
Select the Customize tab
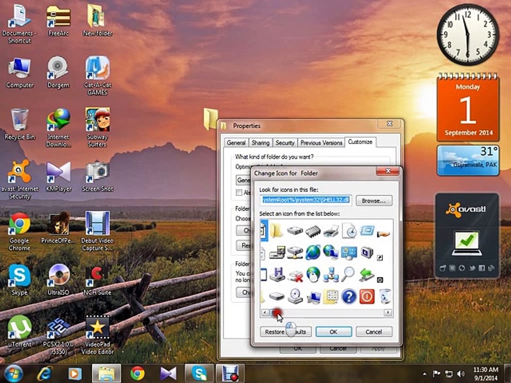[360, 142]
